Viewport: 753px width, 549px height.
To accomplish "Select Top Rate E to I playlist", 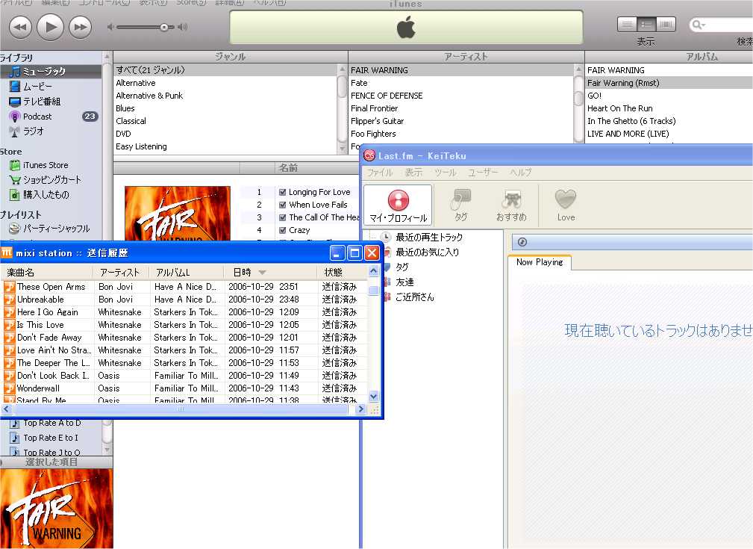I will [x=51, y=438].
